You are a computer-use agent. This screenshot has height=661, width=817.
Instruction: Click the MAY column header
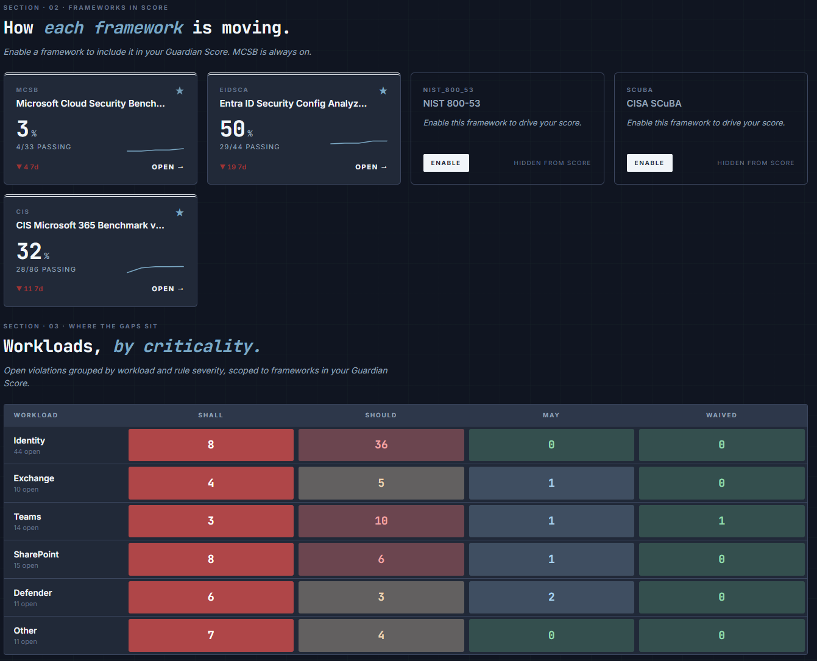pyautogui.click(x=551, y=415)
